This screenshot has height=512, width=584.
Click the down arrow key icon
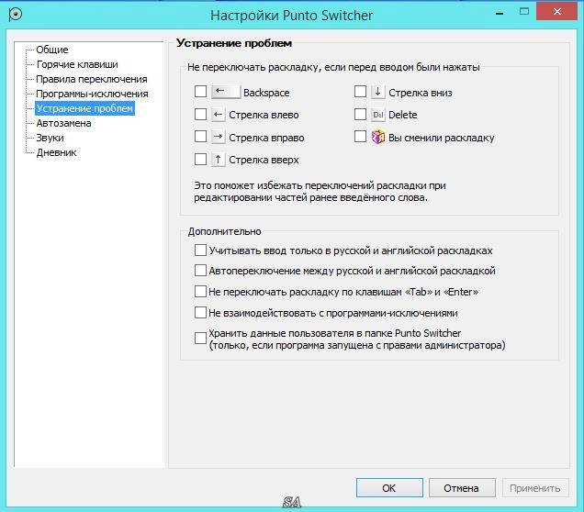377,92
